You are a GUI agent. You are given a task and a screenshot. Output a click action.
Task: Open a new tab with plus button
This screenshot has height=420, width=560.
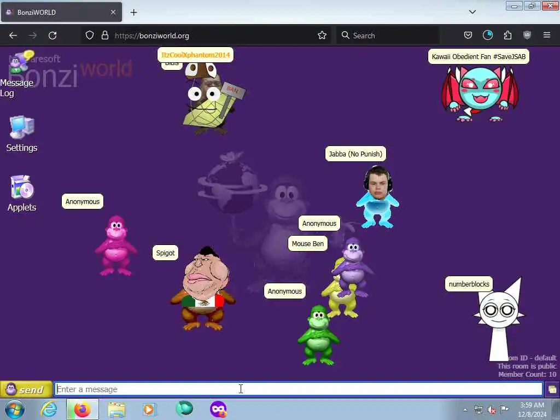(x=133, y=13)
